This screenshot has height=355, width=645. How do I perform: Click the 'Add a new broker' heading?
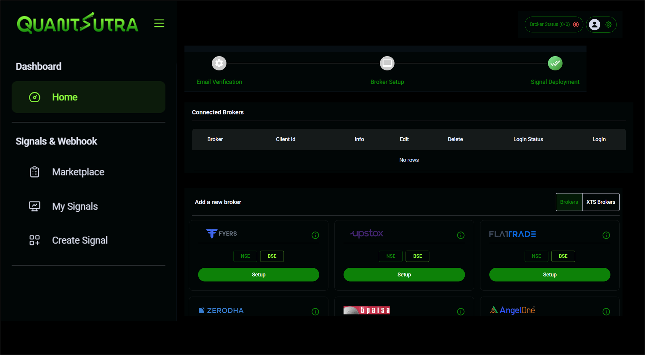pyautogui.click(x=218, y=202)
